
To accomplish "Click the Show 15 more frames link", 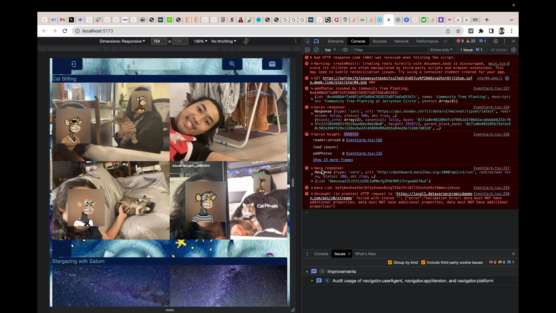I will click(x=333, y=160).
